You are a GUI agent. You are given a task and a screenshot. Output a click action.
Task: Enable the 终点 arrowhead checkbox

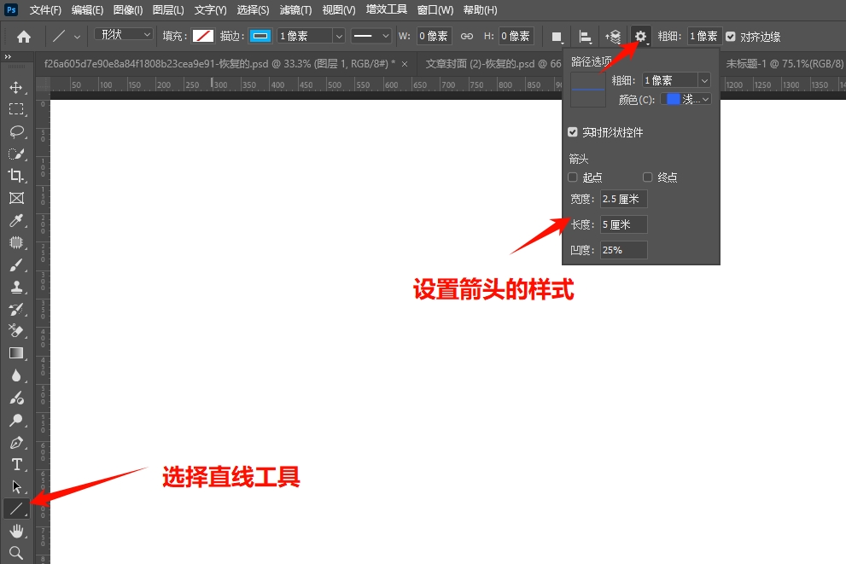(647, 177)
